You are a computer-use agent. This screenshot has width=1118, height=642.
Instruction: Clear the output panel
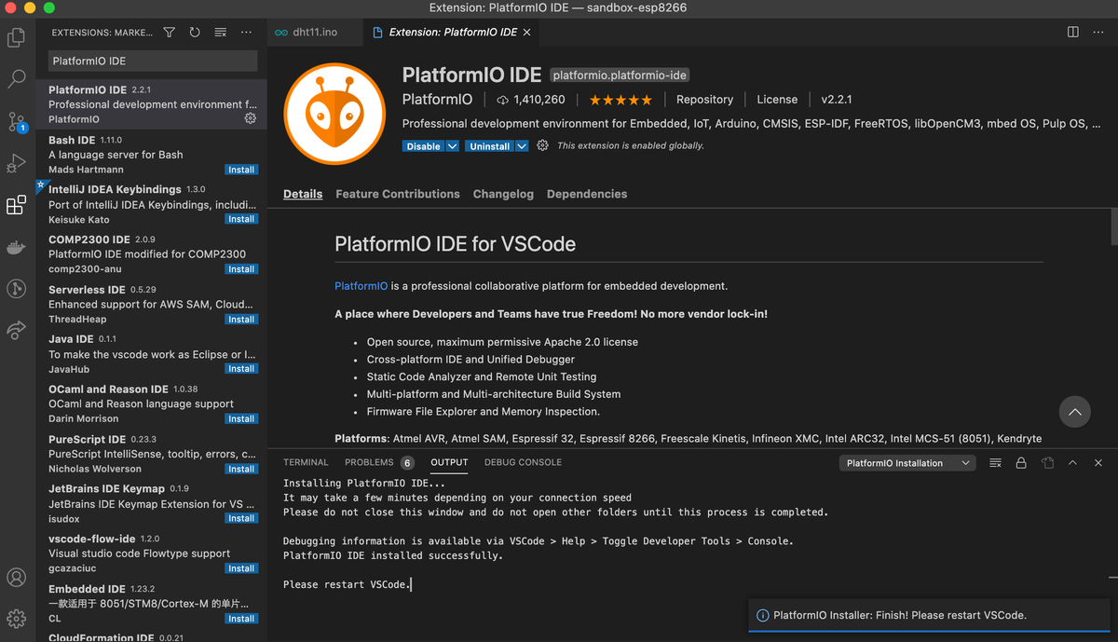click(x=995, y=463)
